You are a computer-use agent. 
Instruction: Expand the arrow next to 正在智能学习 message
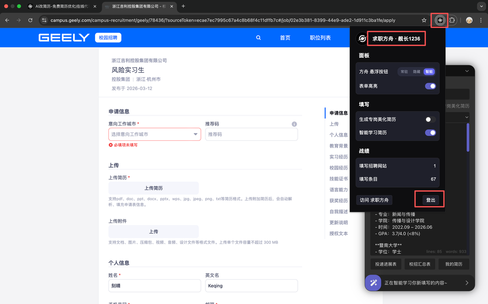point(466,283)
